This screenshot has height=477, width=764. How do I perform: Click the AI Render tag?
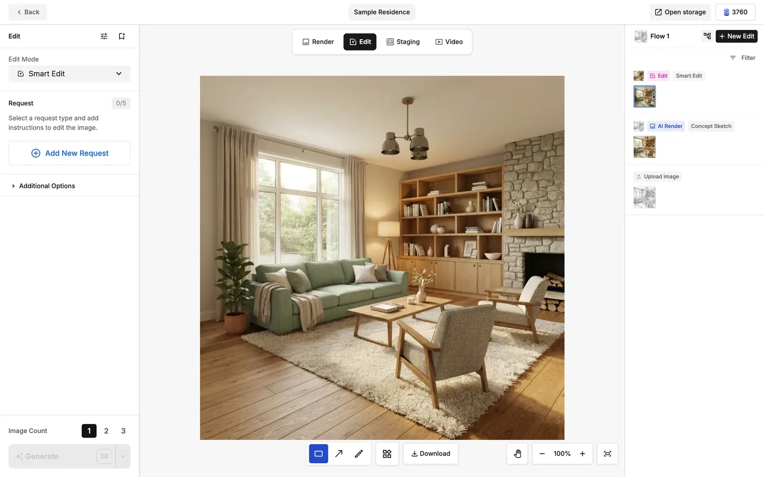tap(666, 126)
